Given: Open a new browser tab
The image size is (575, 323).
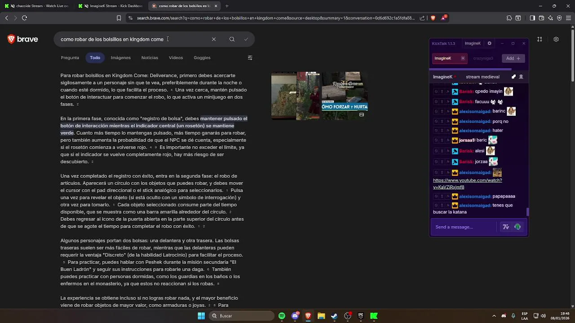Looking at the screenshot, I should click(227, 6).
